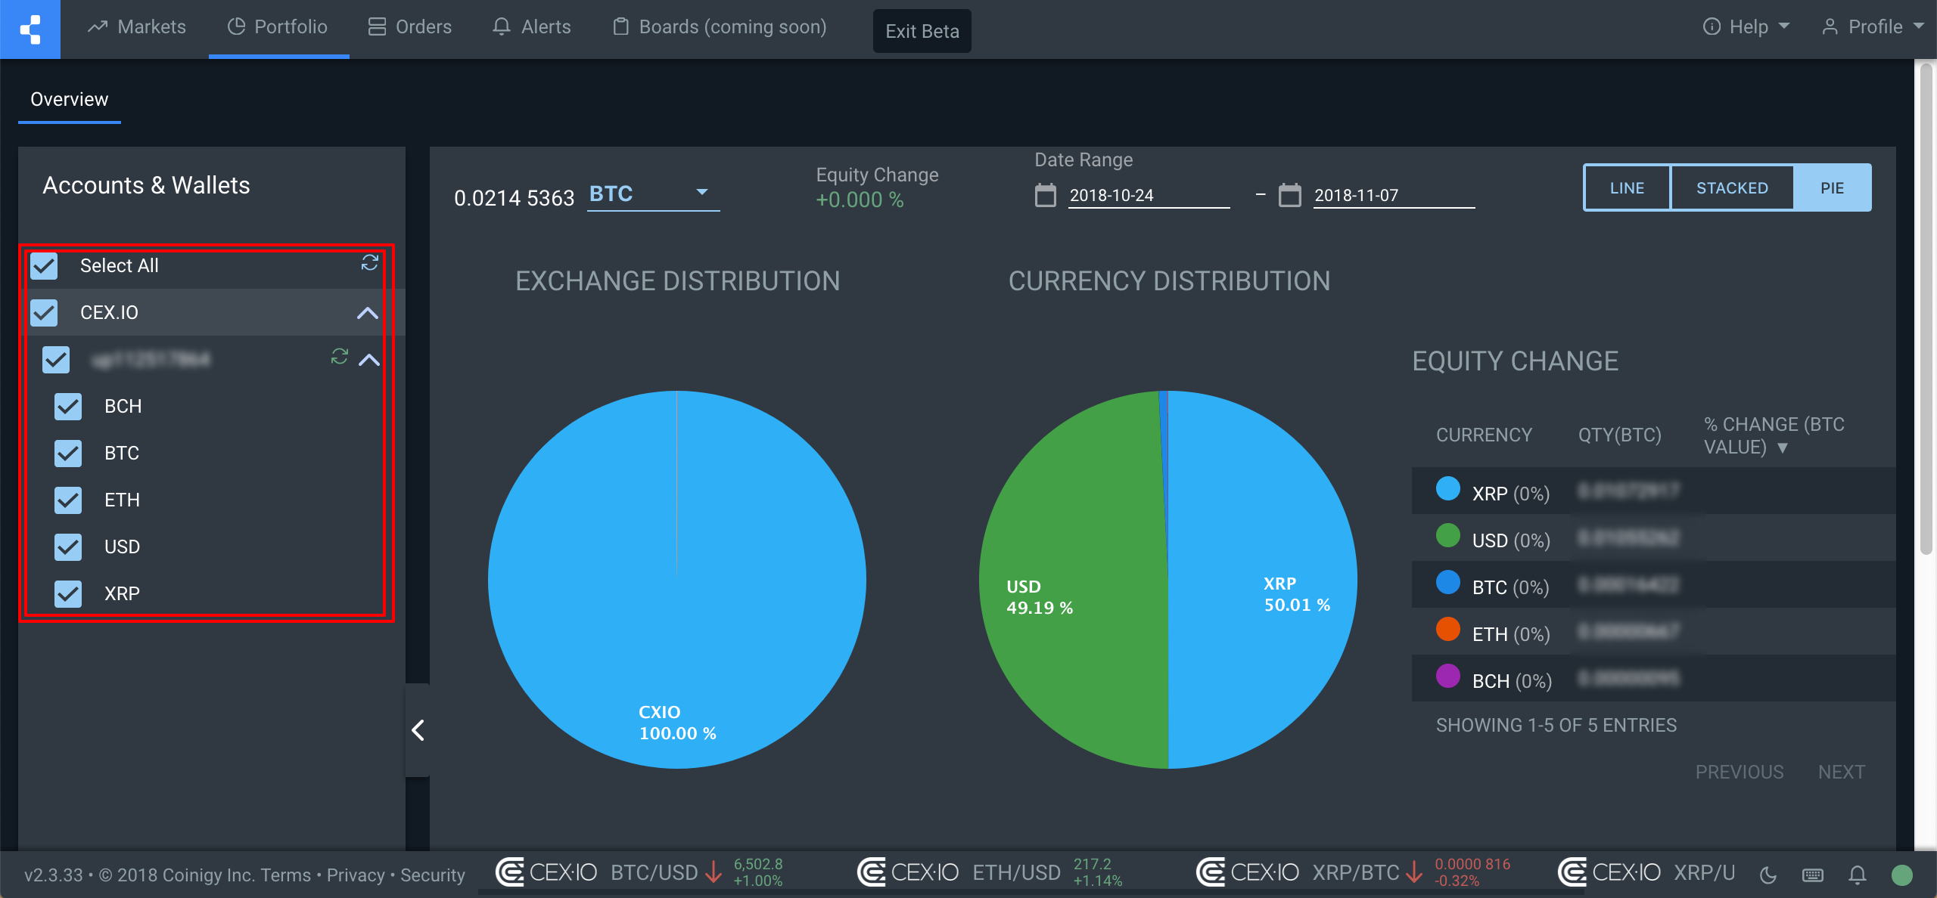Open the Portfolio tab
Screen dimensions: 1937x898
coord(278,27)
